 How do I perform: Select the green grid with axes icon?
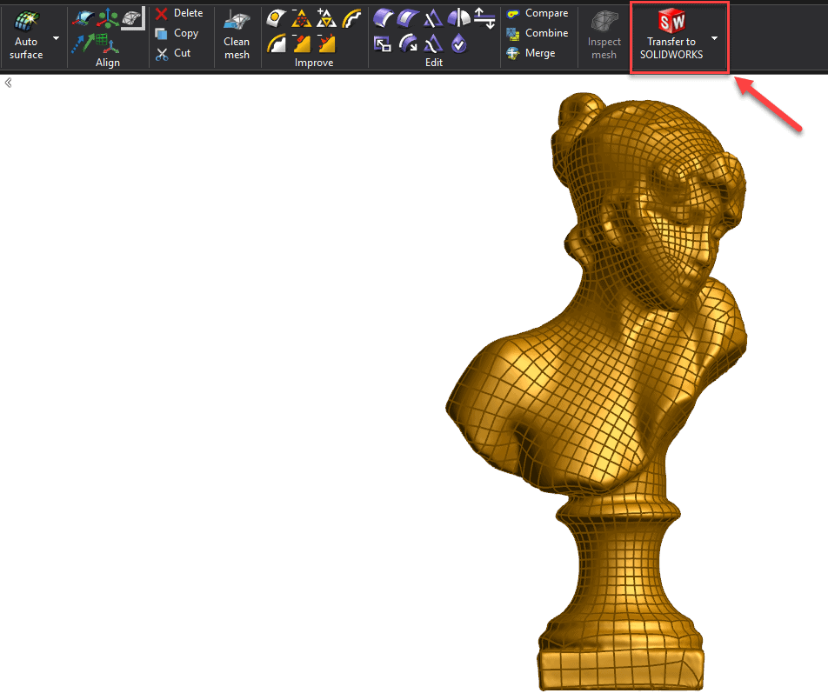coord(108,43)
